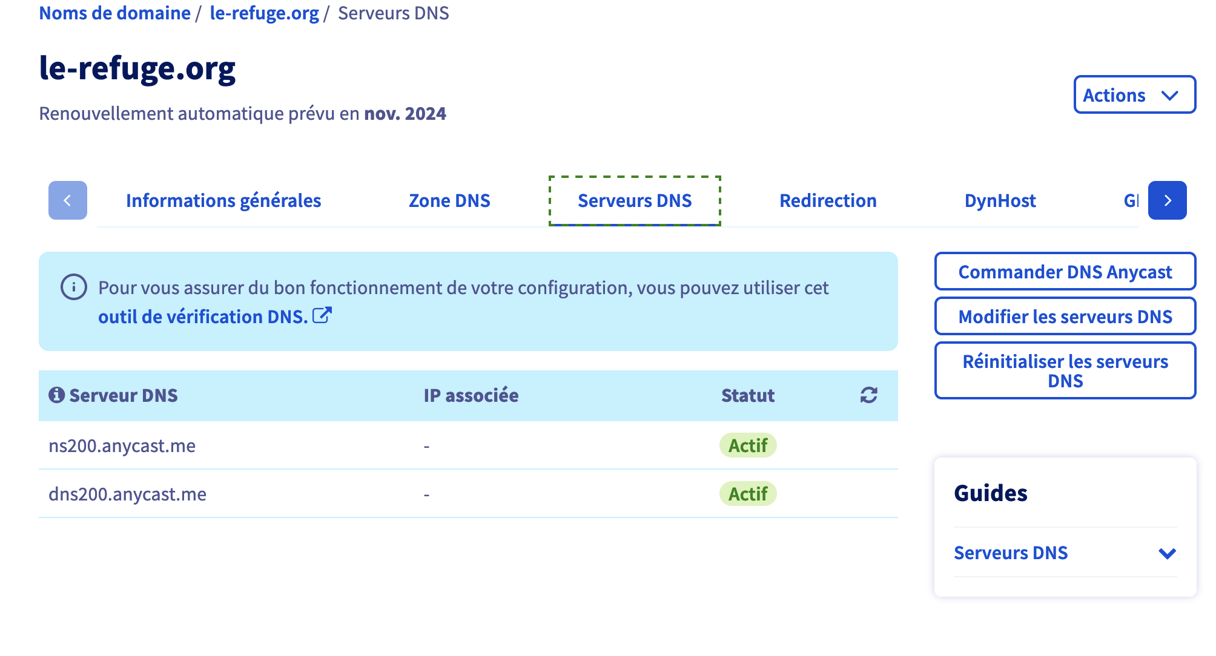Open the Informations générales tab
This screenshot has width=1216, height=656.
pyautogui.click(x=223, y=200)
